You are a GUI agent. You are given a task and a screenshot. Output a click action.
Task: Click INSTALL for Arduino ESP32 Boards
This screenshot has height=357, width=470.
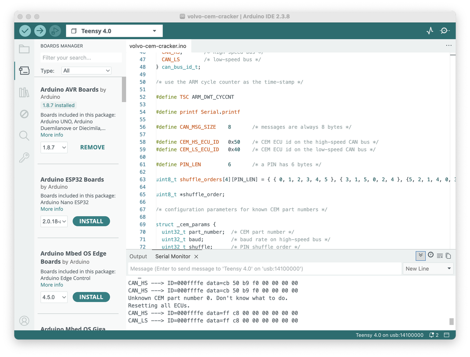click(91, 221)
